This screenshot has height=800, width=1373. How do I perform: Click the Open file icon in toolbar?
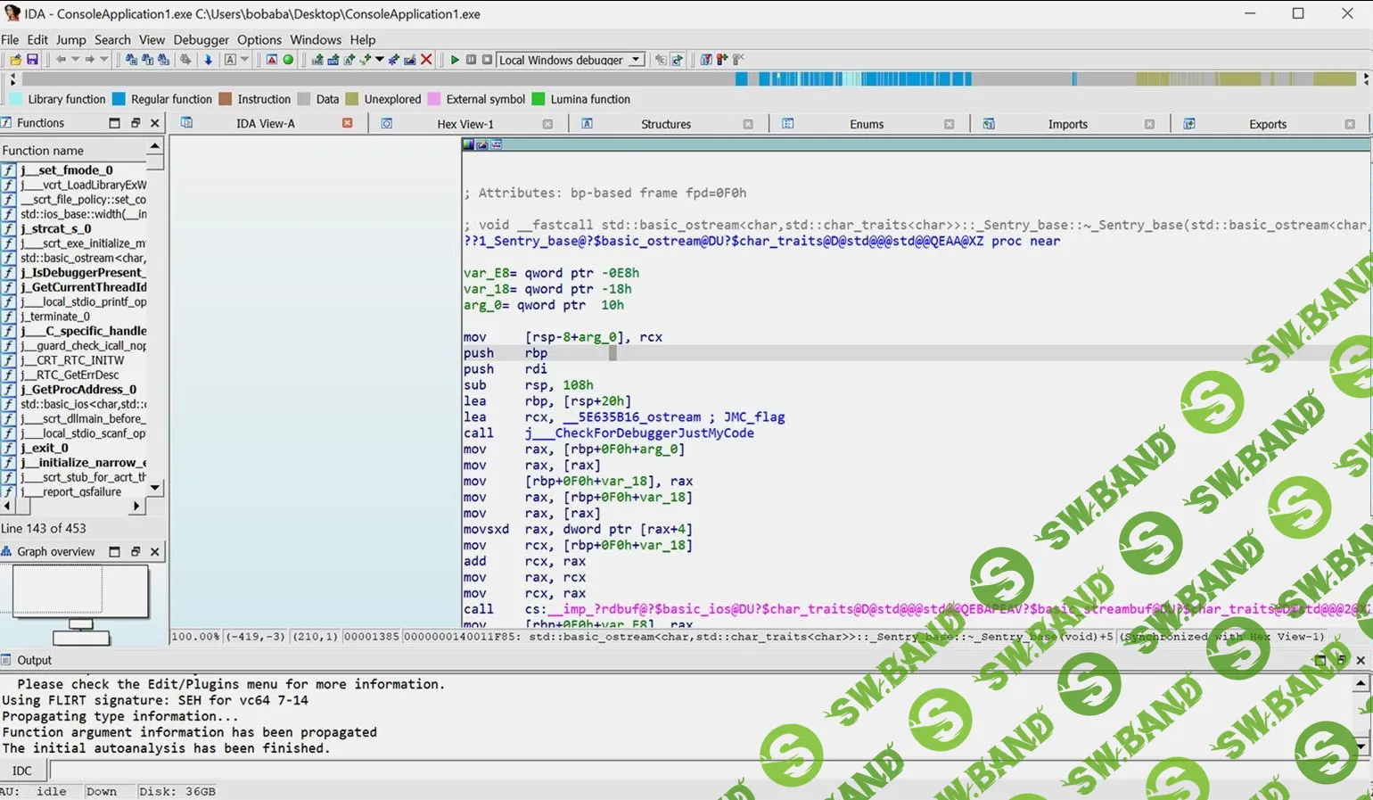[15, 60]
